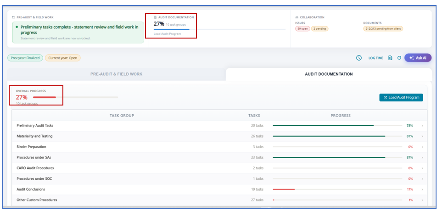Expand the Binder Preparation row chevron
Screen dimensions: 437x211
[x=422, y=147]
